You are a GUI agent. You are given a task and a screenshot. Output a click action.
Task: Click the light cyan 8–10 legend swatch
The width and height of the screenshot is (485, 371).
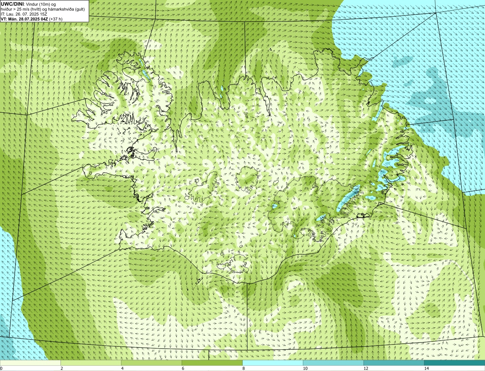(x=273, y=363)
